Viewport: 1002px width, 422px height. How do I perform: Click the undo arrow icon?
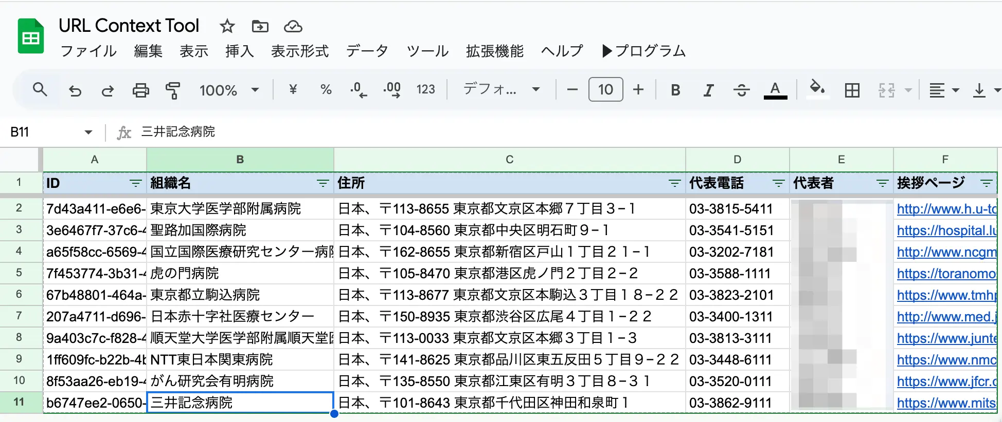(x=75, y=90)
